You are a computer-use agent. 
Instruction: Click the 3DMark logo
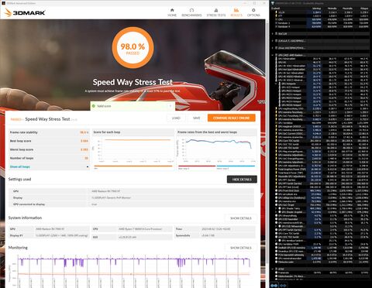(x=25, y=12)
